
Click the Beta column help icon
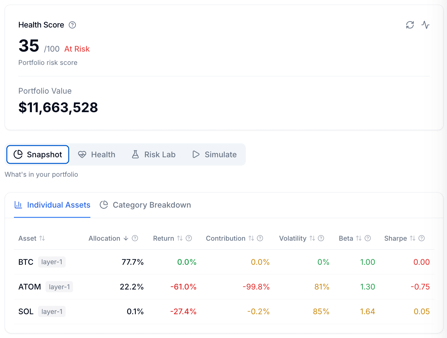[x=368, y=238]
